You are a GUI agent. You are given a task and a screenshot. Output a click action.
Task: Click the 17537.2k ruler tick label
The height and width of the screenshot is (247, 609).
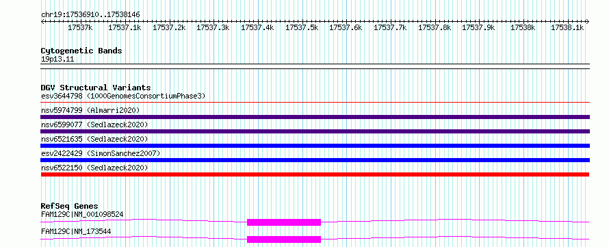[169, 27]
